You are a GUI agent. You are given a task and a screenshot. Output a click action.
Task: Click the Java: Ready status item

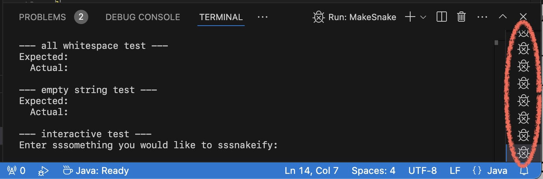click(x=96, y=171)
